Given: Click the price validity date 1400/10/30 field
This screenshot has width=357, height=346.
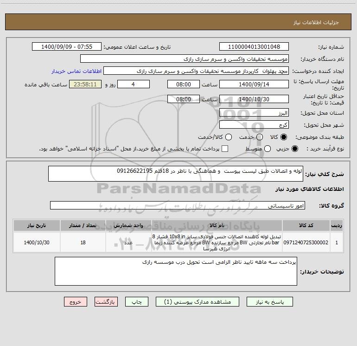Looking at the screenshot, I should (254, 99).
